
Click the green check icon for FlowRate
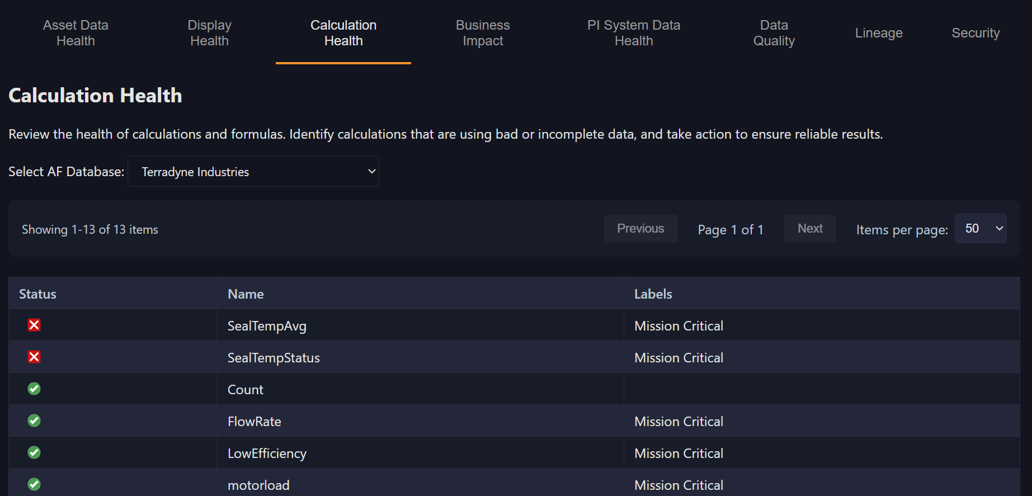coord(34,421)
